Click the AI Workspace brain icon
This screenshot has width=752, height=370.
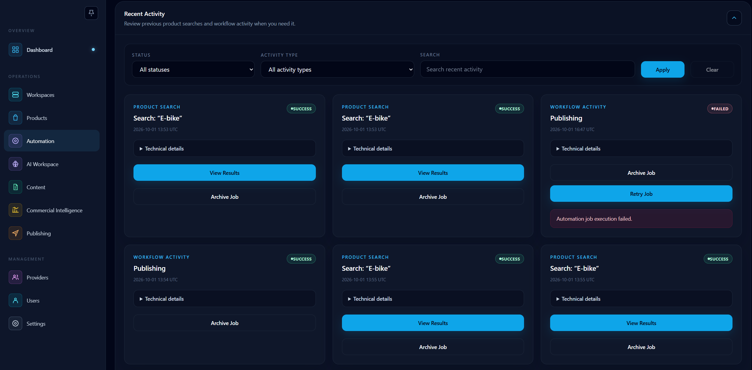click(15, 164)
